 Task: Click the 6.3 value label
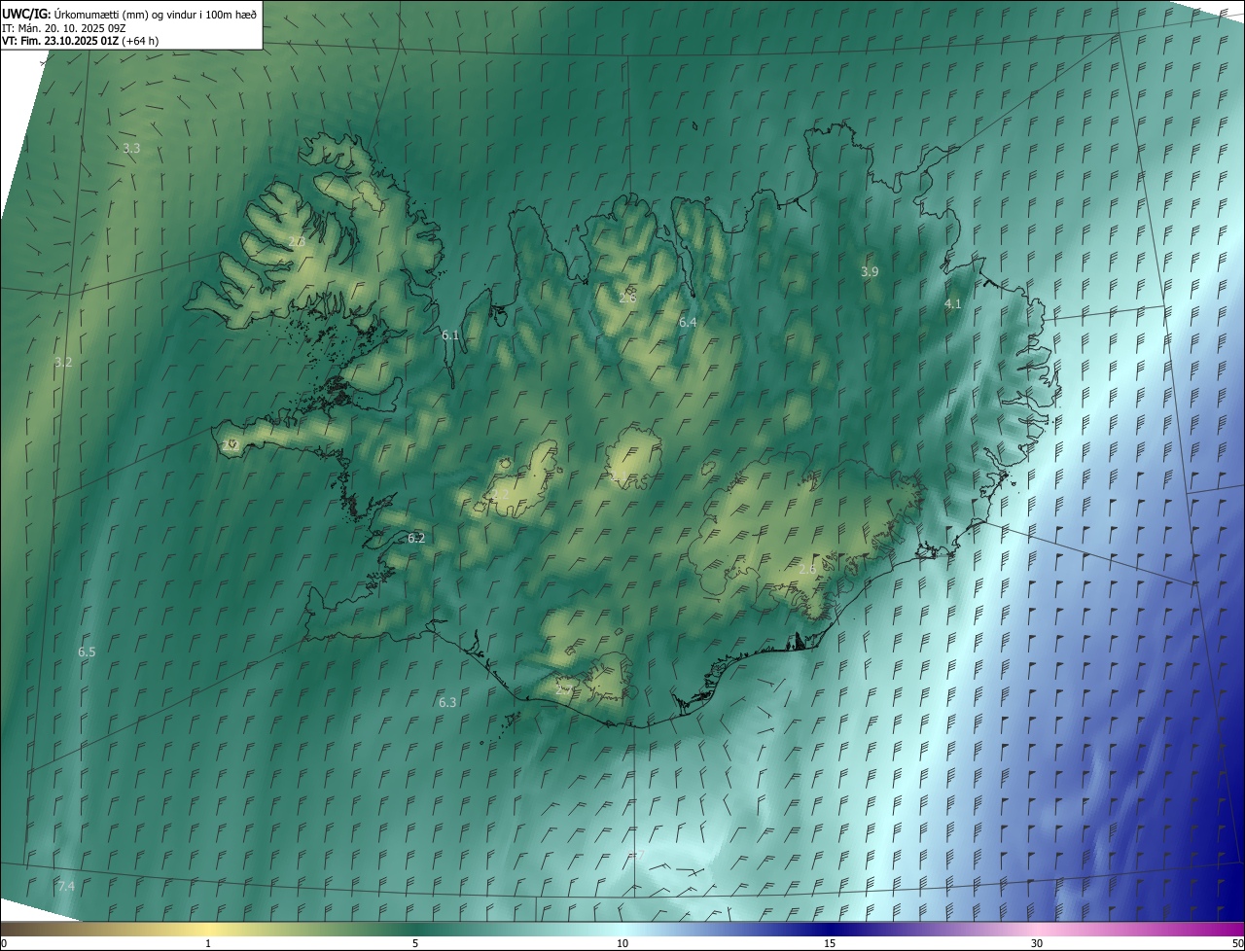pos(447,702)
